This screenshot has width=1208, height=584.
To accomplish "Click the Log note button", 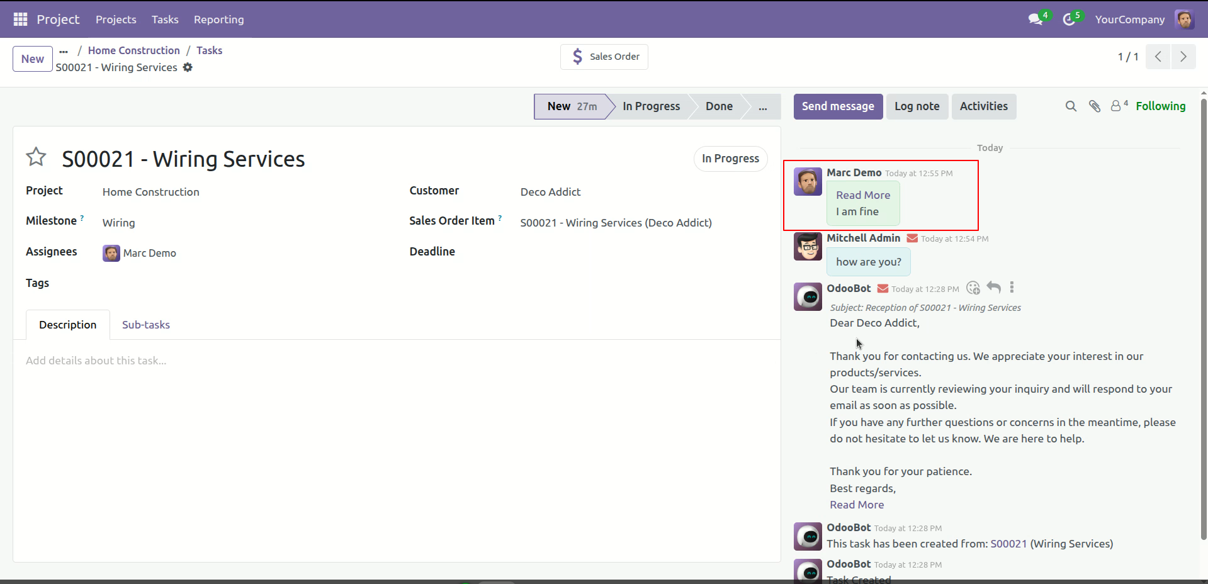I will click(x=917, y=106).
